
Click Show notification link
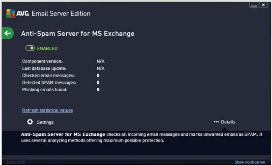click(250, 162)
